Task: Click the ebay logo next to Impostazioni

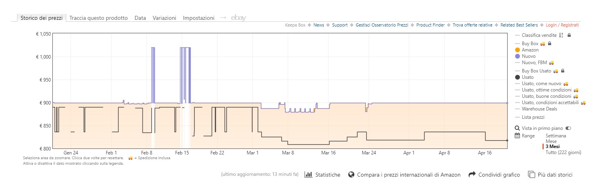Action: pos(239,18)
